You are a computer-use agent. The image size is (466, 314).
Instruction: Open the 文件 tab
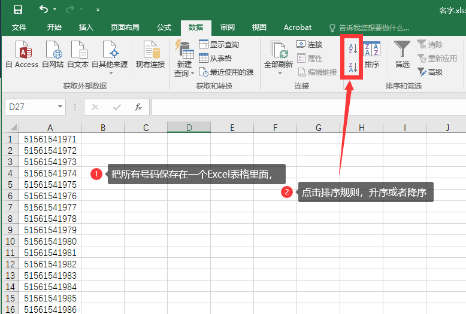(19, 28)
